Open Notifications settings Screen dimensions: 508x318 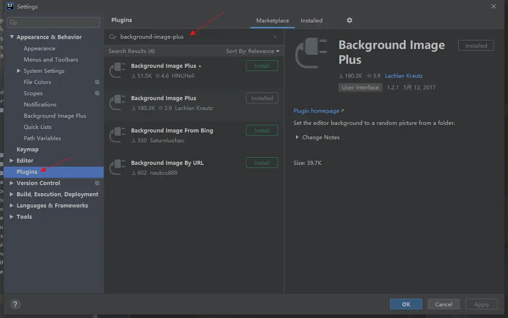click(40, 104)
